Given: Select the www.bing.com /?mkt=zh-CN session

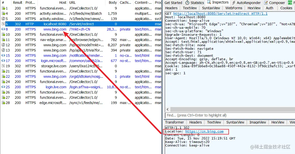Looking at the screenshot, I should (x=81, y=29).
